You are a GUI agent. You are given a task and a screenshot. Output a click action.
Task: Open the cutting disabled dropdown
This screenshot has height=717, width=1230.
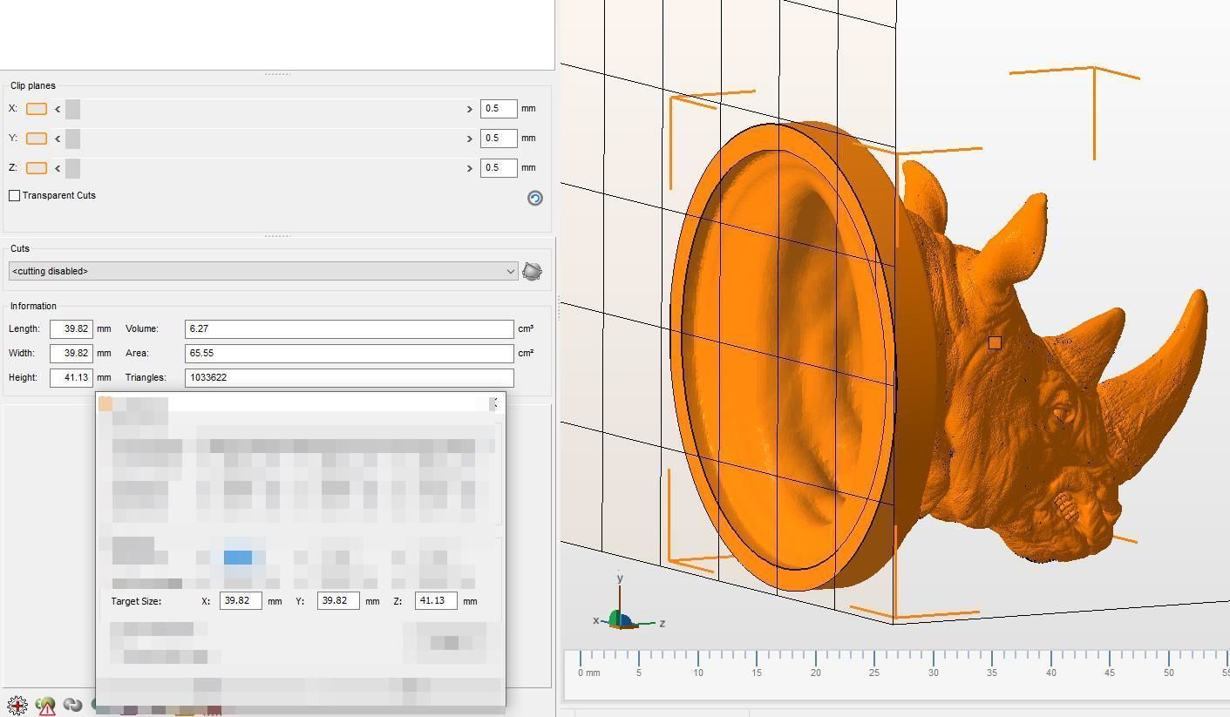pos(263,272)
